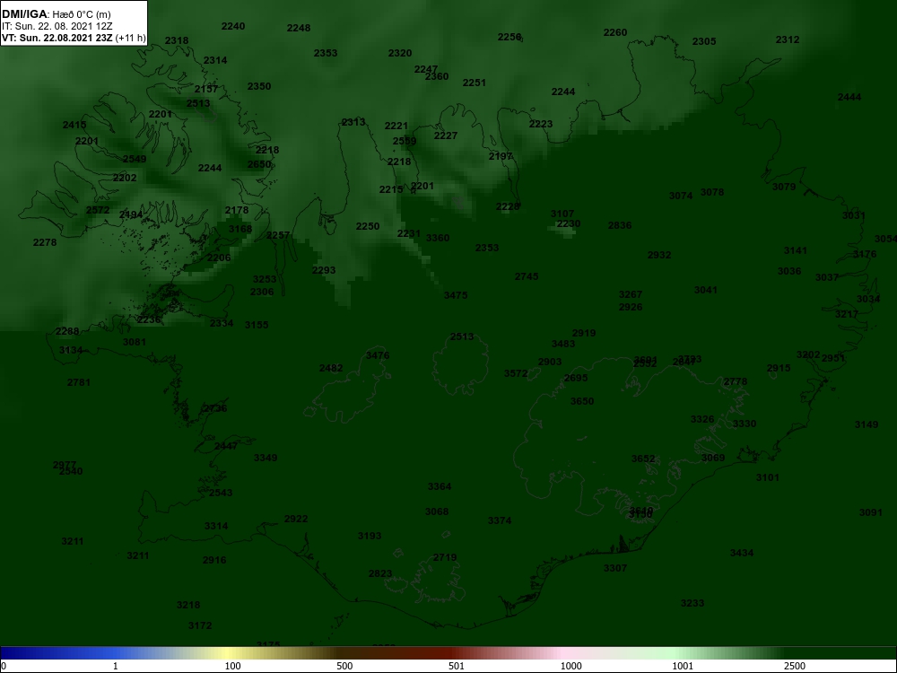Click the 2500 label on the color scale
The image size is (897, 673).
(x=795, y=666)
